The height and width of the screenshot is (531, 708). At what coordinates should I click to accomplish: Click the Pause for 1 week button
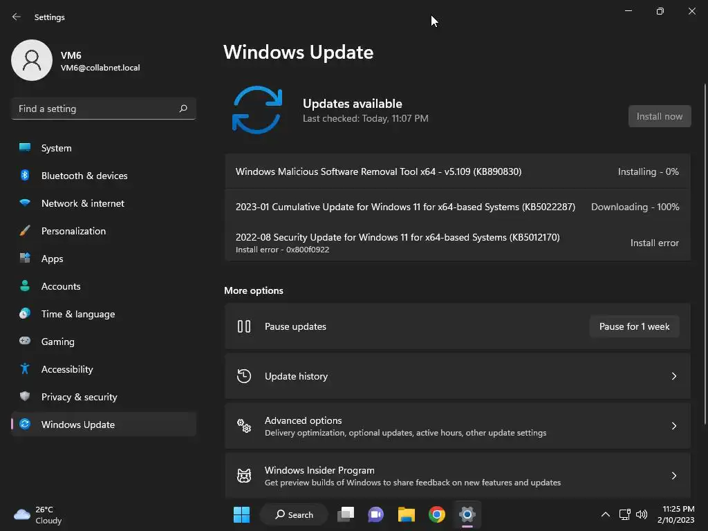(x=635, y=326)
